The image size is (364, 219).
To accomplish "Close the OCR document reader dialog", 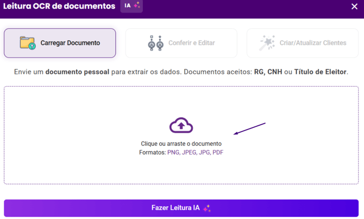I will tap(354, 7).
